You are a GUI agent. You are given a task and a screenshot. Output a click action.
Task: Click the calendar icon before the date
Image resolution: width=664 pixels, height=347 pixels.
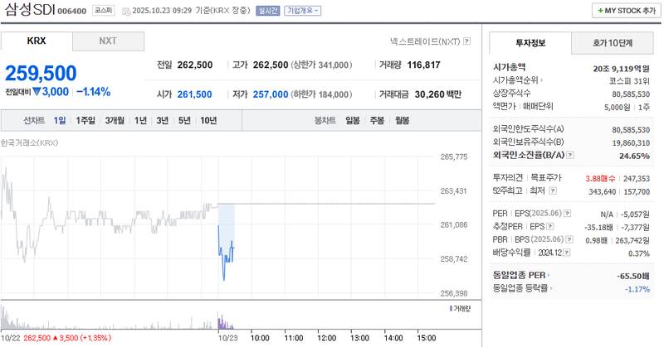coord(126,12)
